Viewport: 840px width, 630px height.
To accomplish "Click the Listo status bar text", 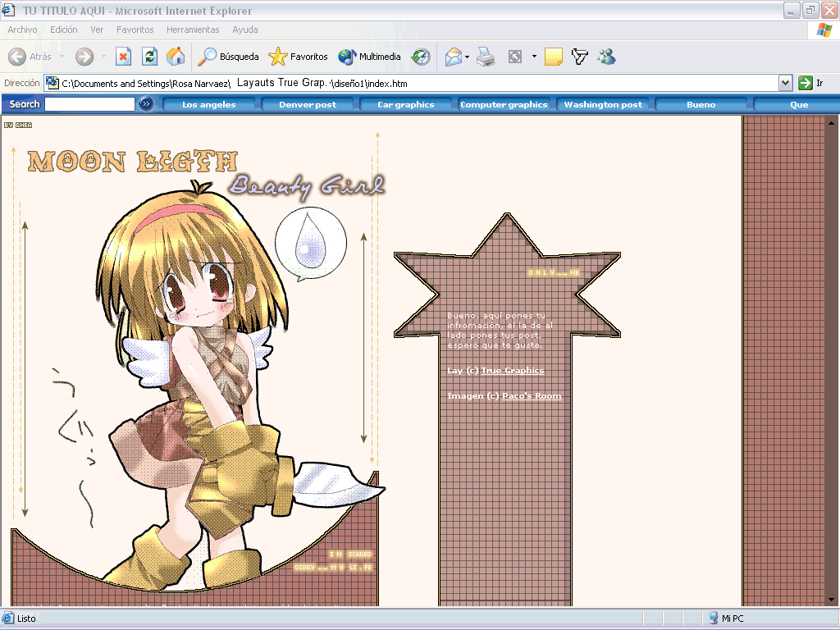I will [x=26, y=619].
